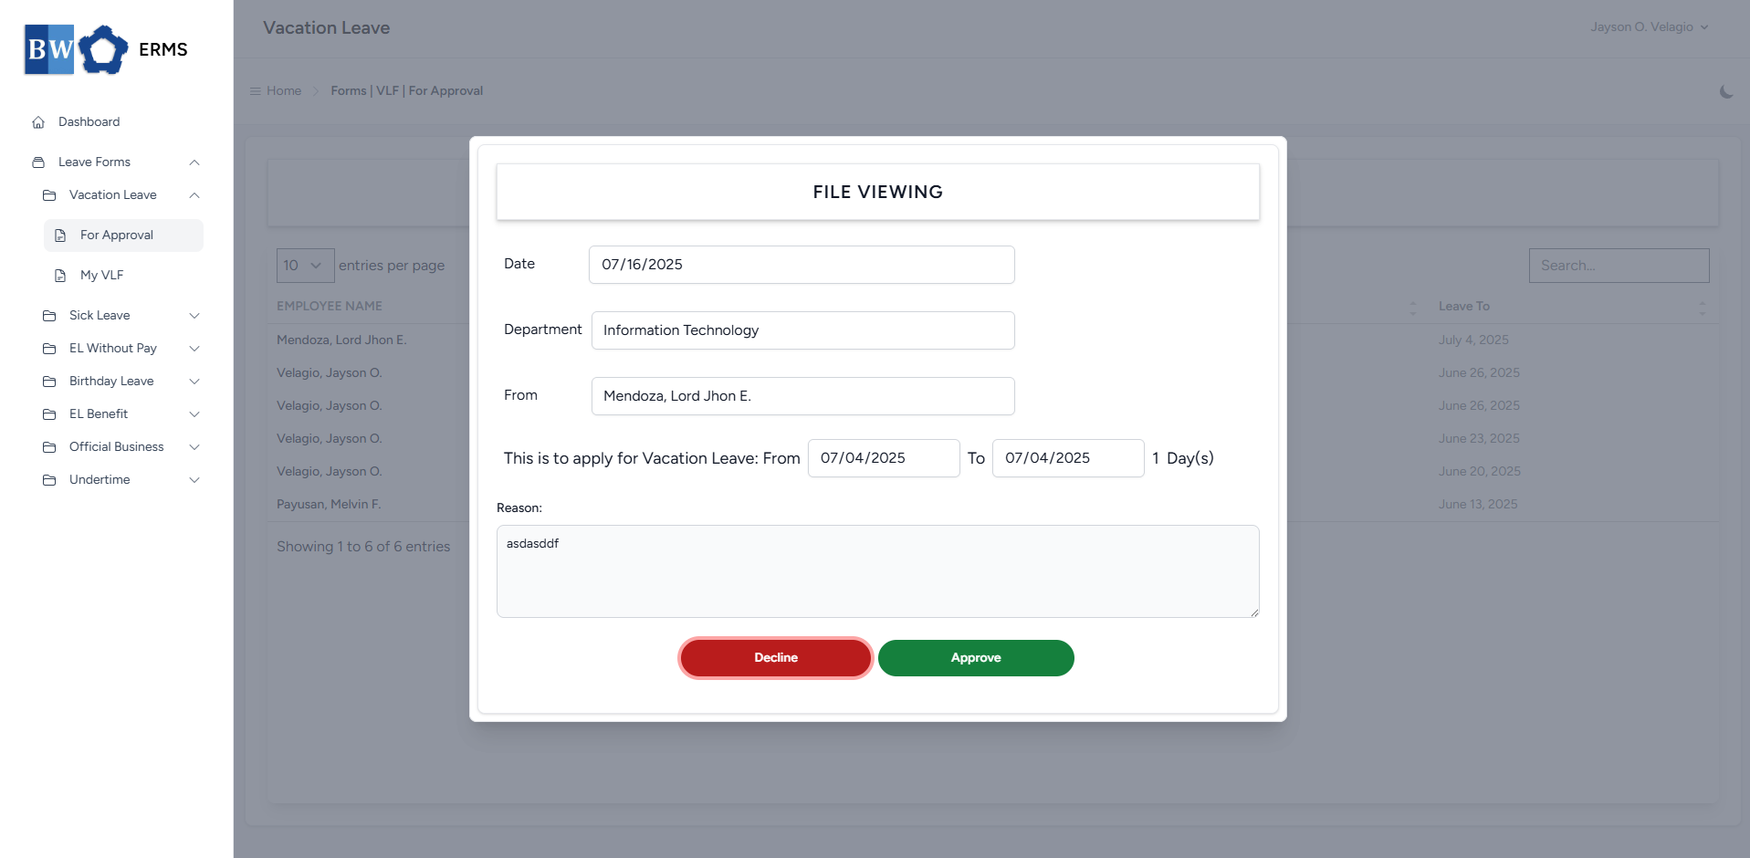Click the Department field
1750x858 pixels.
pyautogui.click(x=803, y=330)
